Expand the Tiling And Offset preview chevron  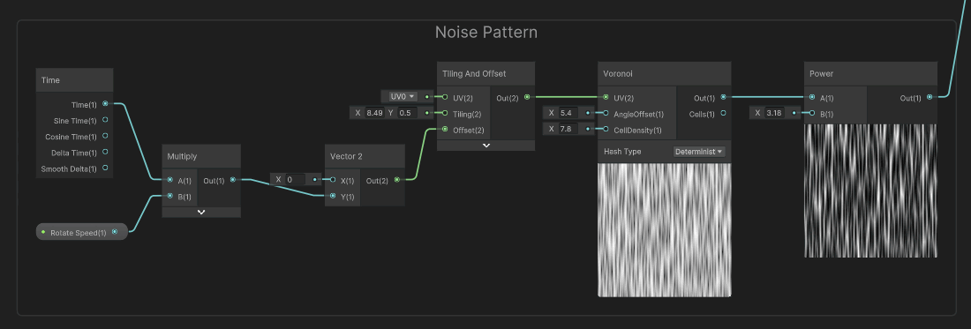coord(486,146)
